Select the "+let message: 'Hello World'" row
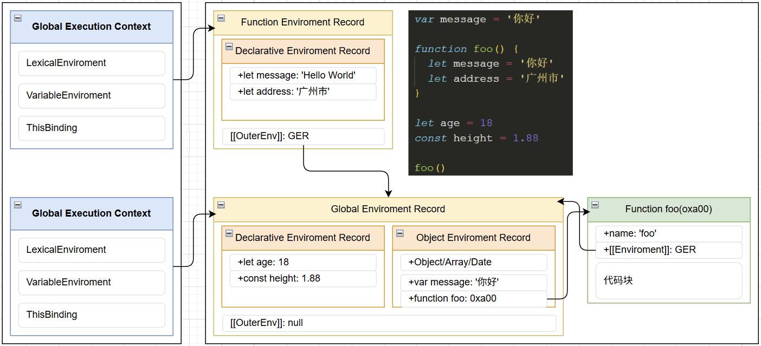This screenshot has width=761, height=346. coord(303,75)
